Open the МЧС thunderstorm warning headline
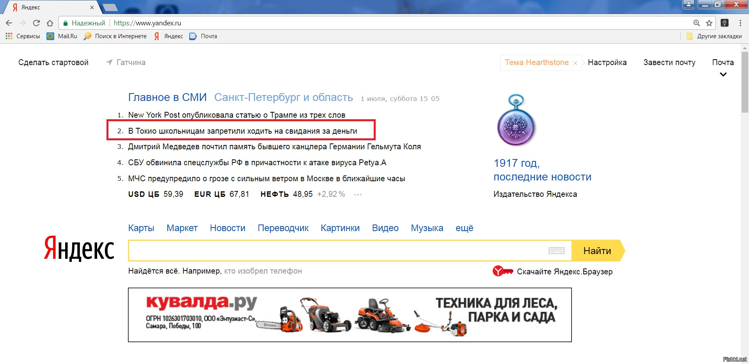Viewport: 749px width, 364px height. [x=266, y=178]
